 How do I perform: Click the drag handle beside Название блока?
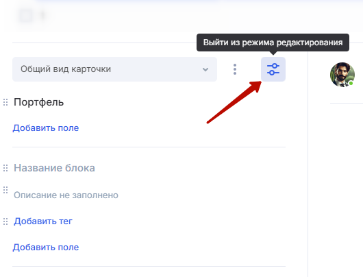pyautogui.click(x=5, y=168)
